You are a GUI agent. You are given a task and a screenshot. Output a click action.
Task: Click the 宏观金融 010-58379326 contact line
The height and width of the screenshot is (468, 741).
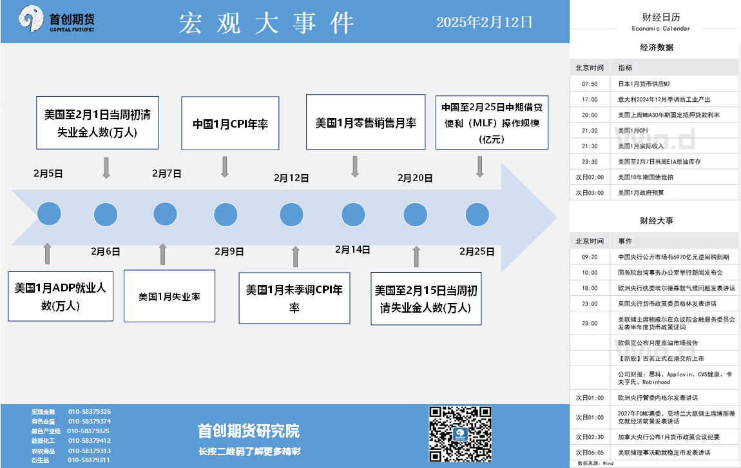click(72, 412)
